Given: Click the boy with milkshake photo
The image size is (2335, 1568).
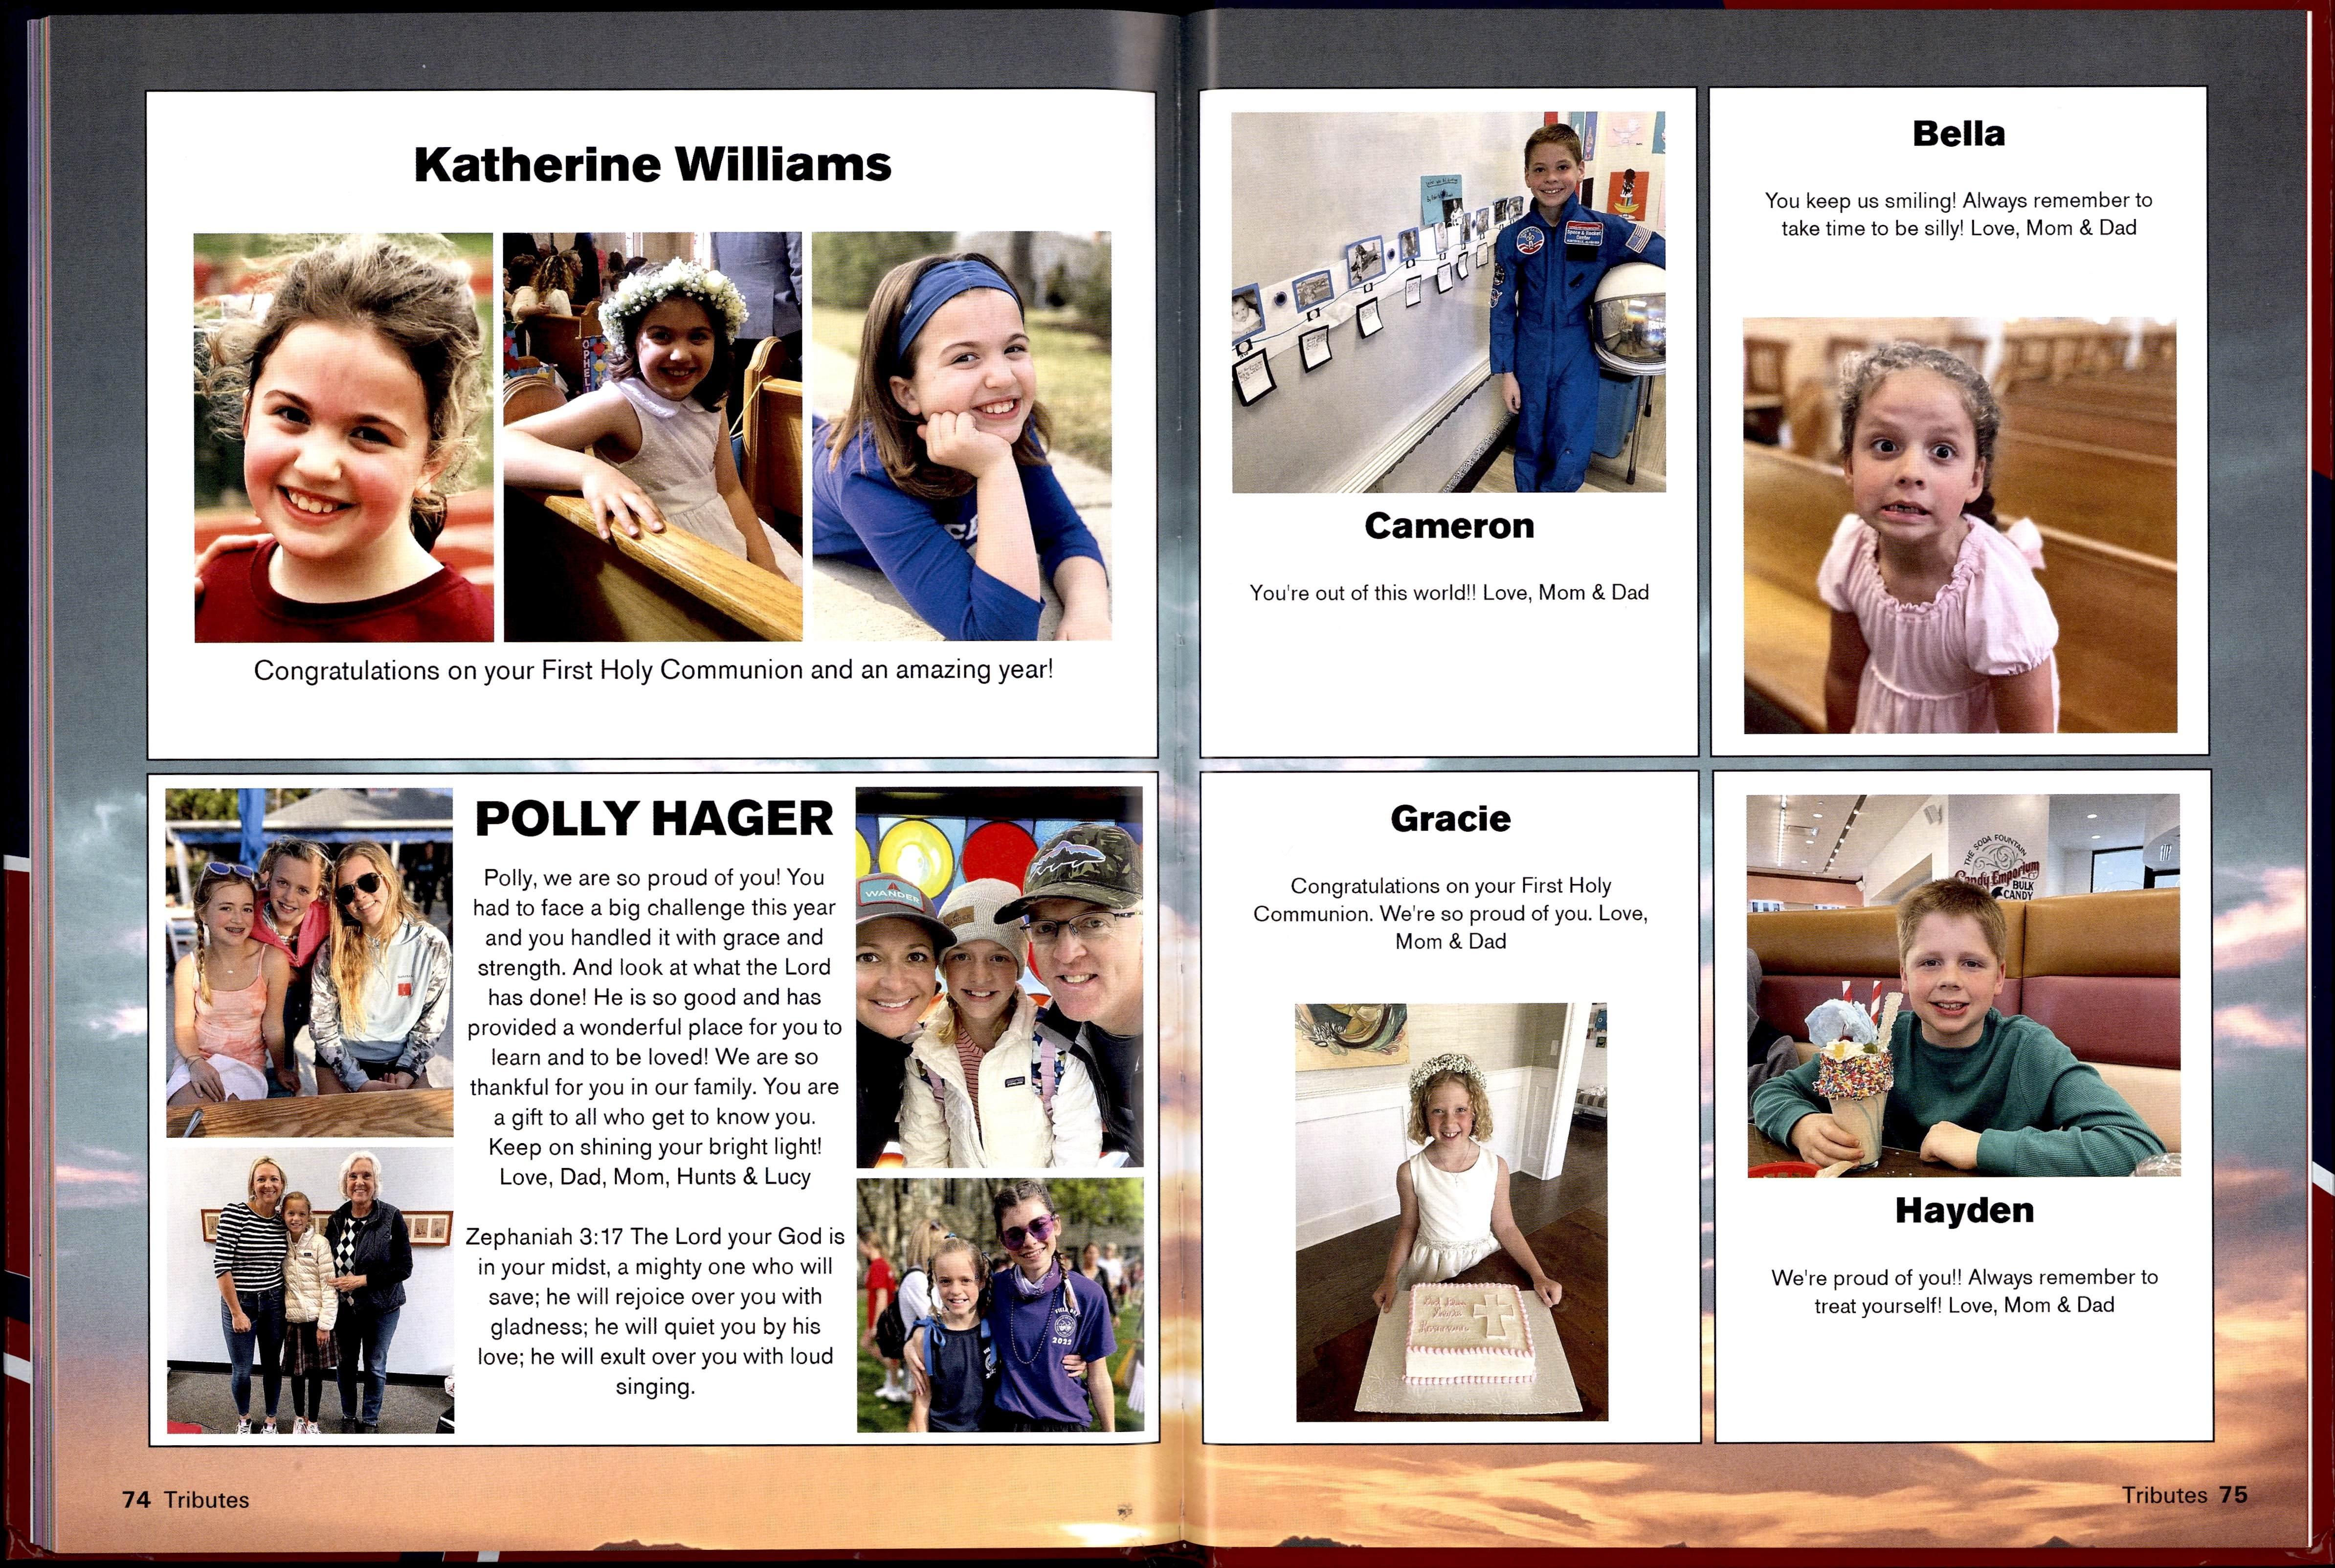Looking at the screenshot, I should pos(1963,985).
